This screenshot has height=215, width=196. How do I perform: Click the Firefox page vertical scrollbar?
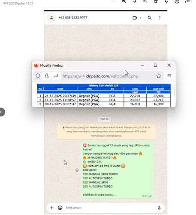175,91
